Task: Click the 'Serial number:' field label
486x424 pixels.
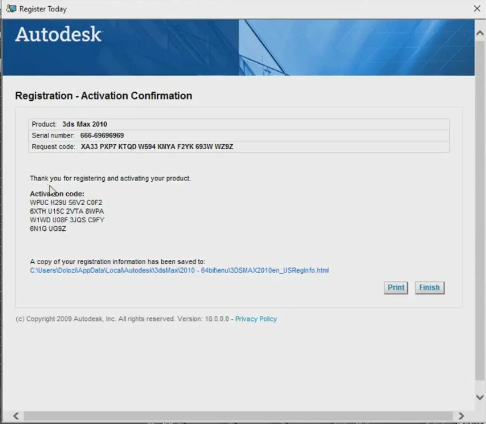Action: [x=53, y=135]
